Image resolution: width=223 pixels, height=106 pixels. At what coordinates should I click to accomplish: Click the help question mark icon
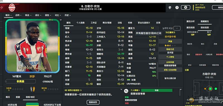click(x=177, y=7)
